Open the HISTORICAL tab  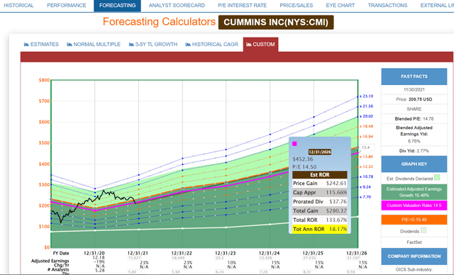click(18, 5)
